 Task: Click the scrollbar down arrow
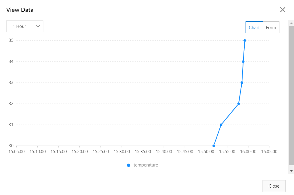pos(291,171)
